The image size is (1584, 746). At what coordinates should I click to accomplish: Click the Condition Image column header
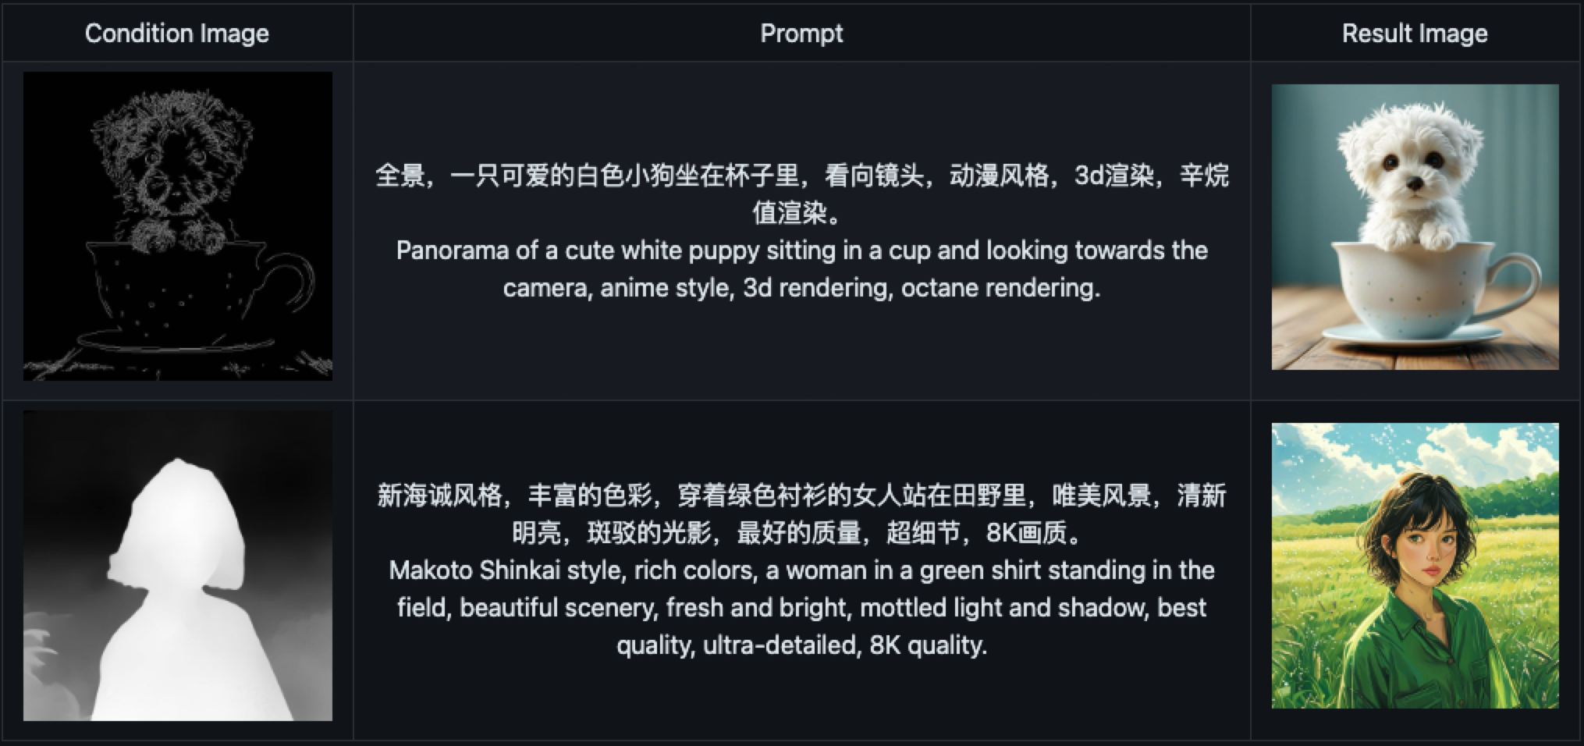177,34
